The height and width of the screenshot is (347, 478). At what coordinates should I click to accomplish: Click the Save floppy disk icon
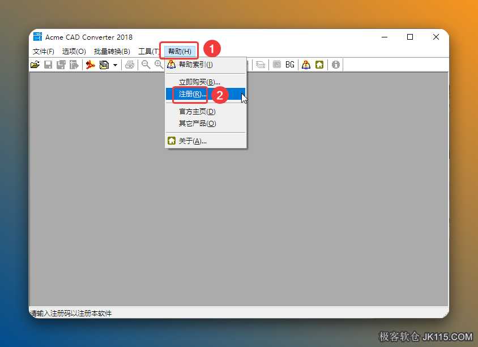coord(48,65)
